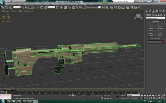Open the Rendering menu
Screen dimensions: 166x103
(65, 4)
